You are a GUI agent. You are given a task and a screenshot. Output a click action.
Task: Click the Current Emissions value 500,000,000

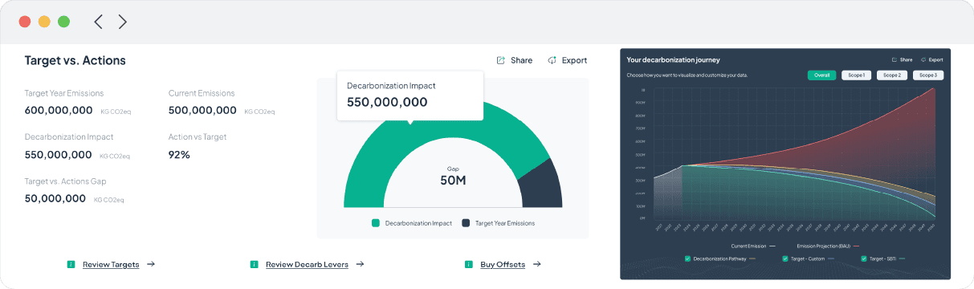coord(202,110)
